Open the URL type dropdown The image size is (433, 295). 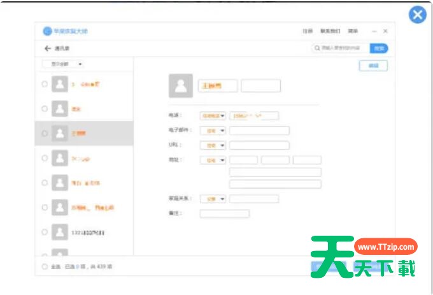213,145
